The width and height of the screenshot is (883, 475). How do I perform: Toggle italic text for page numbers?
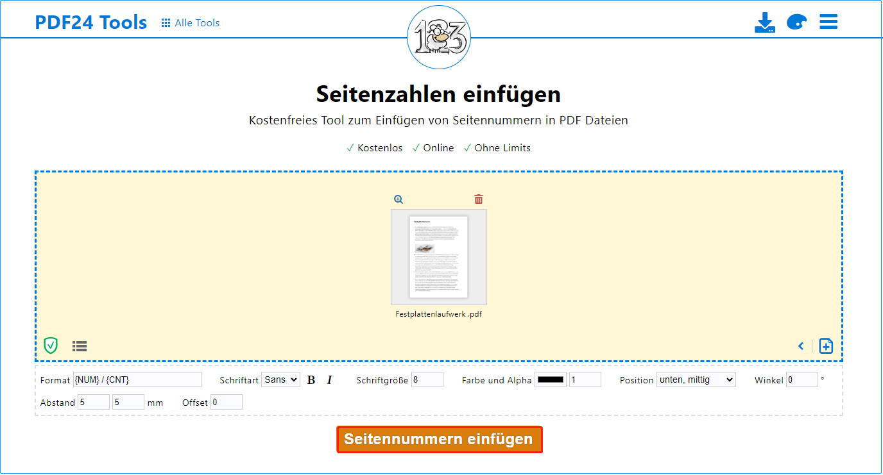[329, 379]
